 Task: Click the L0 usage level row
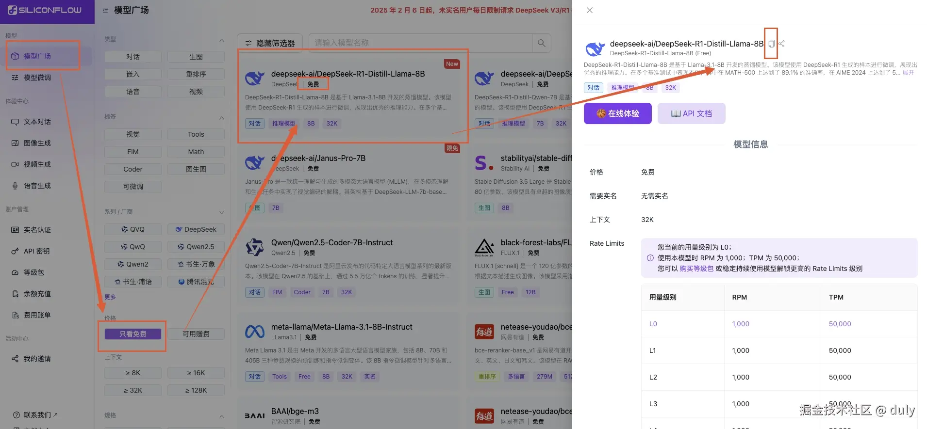[779, 324]
